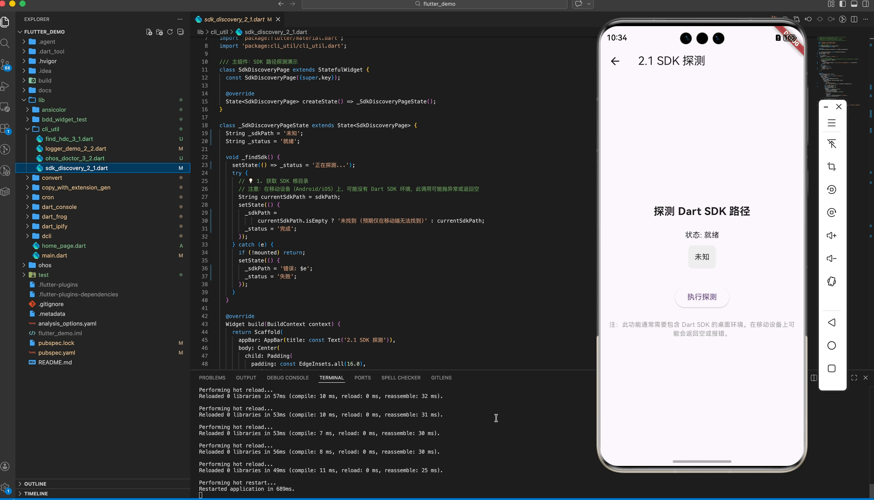Image resolution: width=874 pixels, height=500 pixels.
Task: Toggle primary sidebar layout icon in title bar
Action: pos(843,4)
